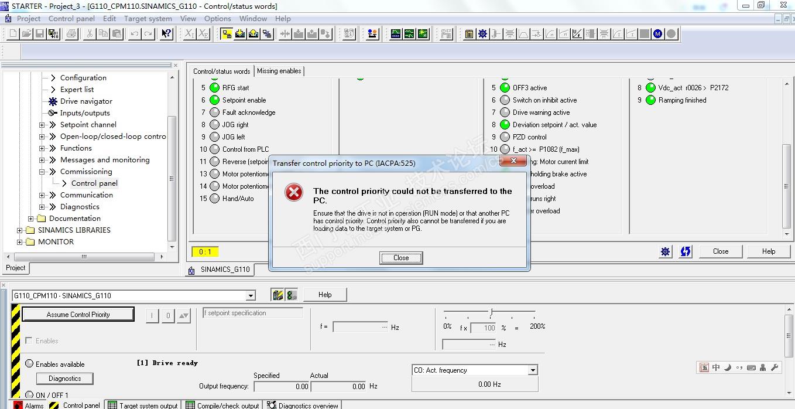Click the ON / OFF 1 indicator

tap(29, 395)
